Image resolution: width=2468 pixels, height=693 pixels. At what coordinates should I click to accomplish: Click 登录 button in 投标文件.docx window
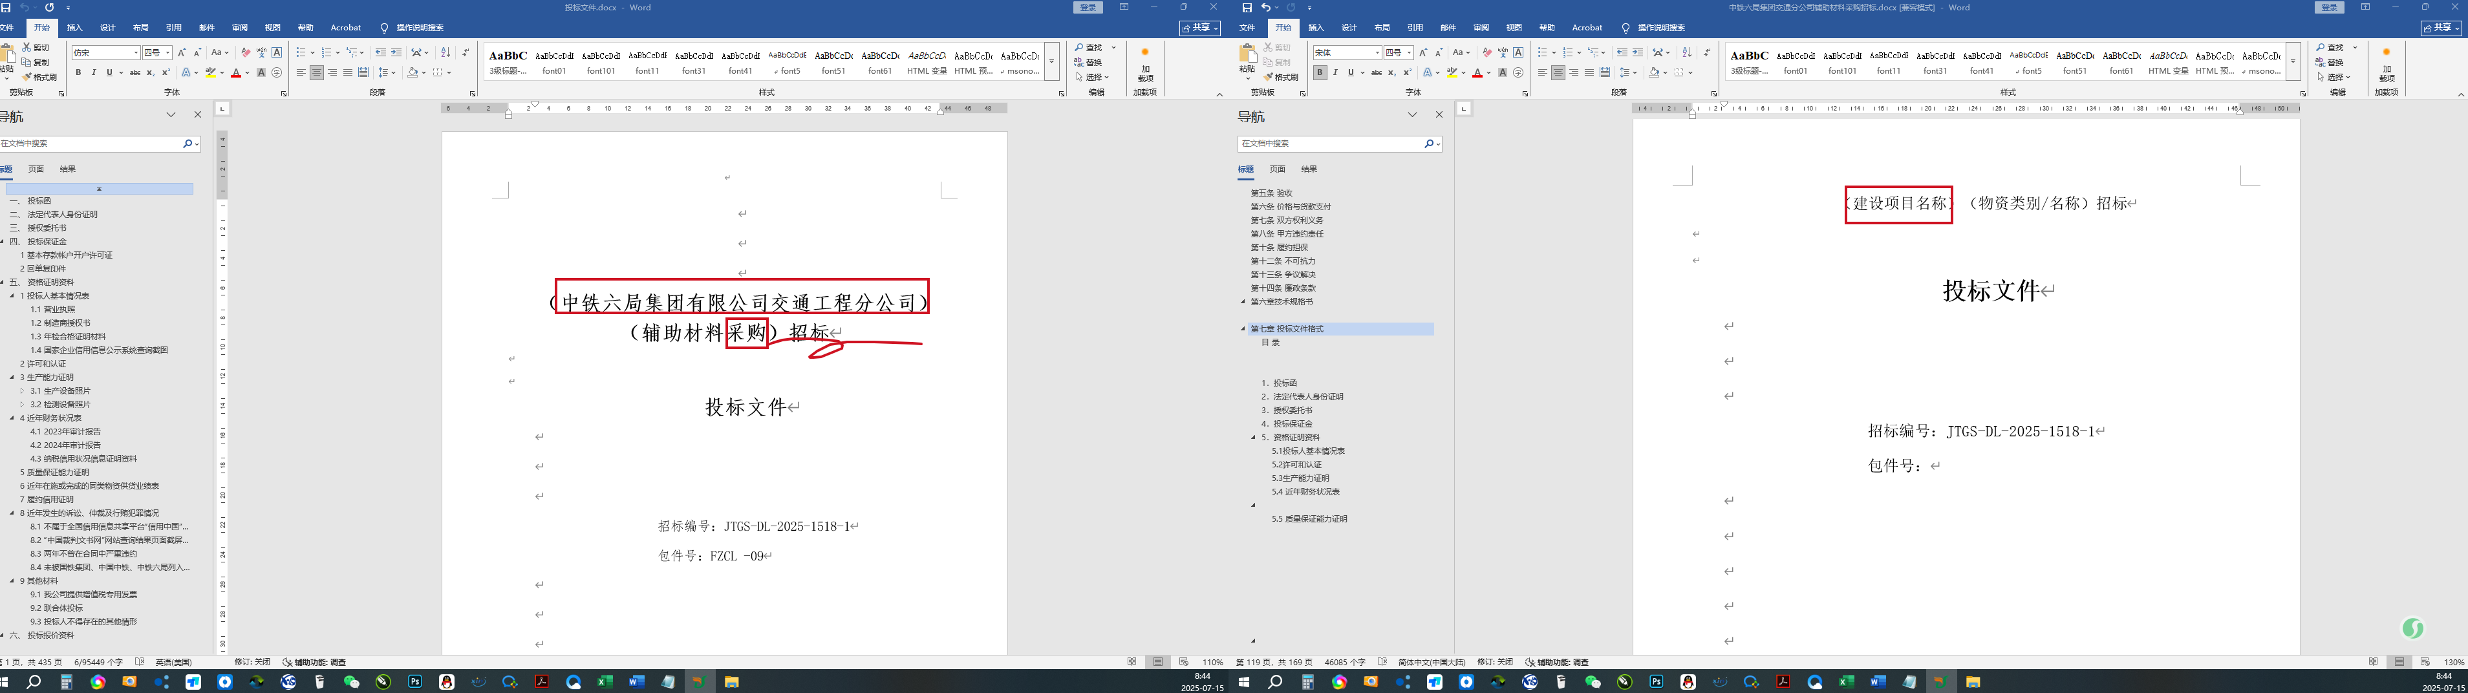tap(1088, 8)
